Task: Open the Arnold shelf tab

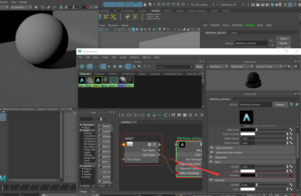Action: pyautogui.click(x=156, y=11)
